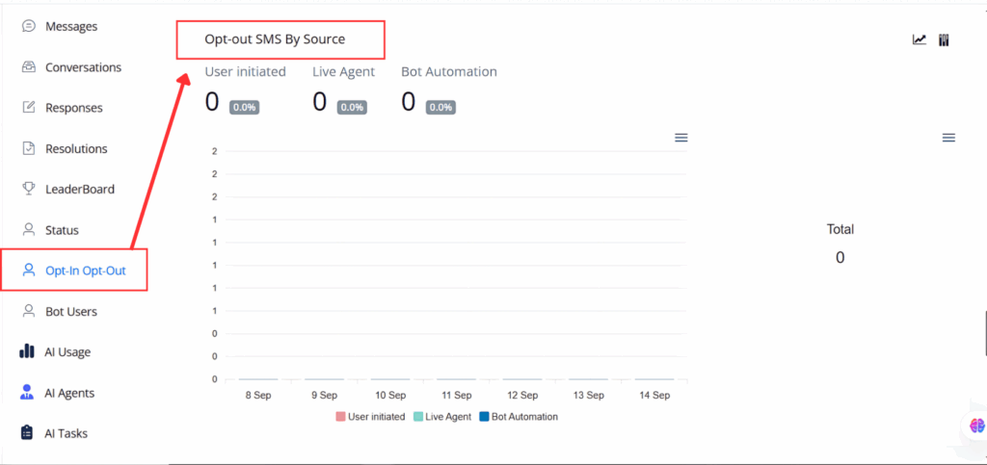The width and height of the screenshot is (987, 465).
Task: Switch to column chart view icon
Action: [x=945, y=40]
